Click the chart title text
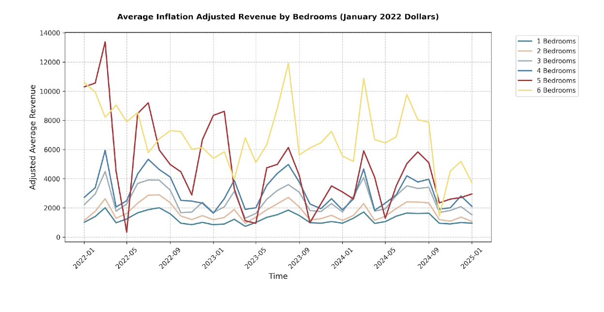The image size is (604, 312). click(278, 17)
